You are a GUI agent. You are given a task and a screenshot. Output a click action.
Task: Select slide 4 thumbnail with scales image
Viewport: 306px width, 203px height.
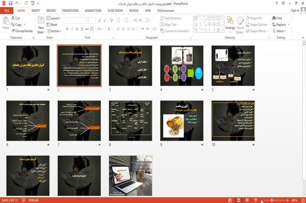click(x=182, y=66)
